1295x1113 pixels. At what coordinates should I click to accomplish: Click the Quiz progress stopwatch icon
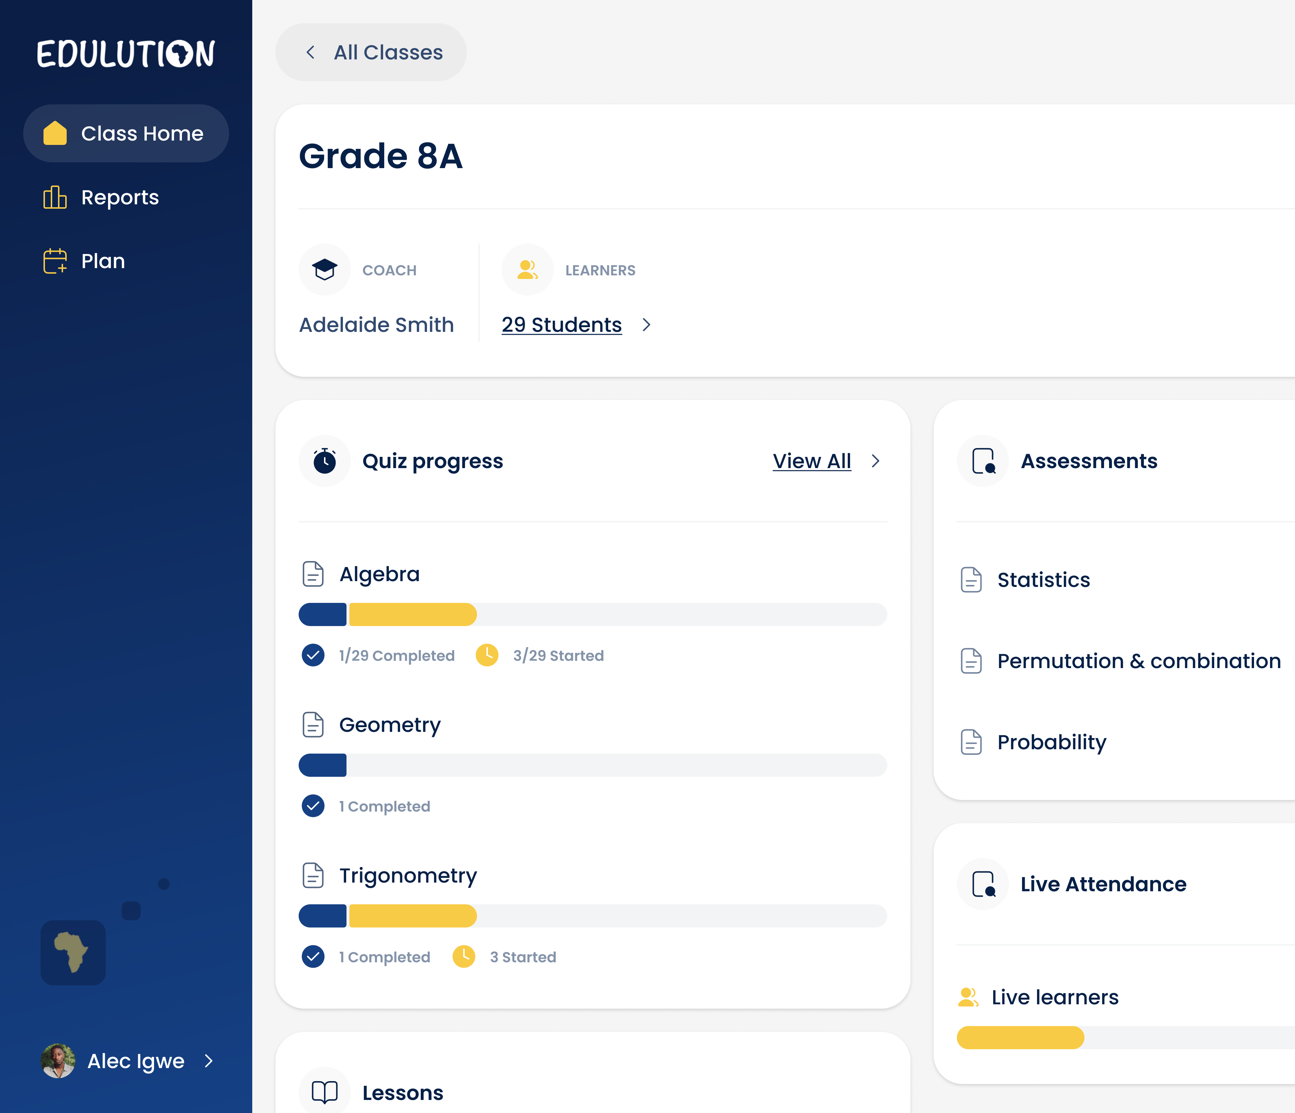(324, 461)
